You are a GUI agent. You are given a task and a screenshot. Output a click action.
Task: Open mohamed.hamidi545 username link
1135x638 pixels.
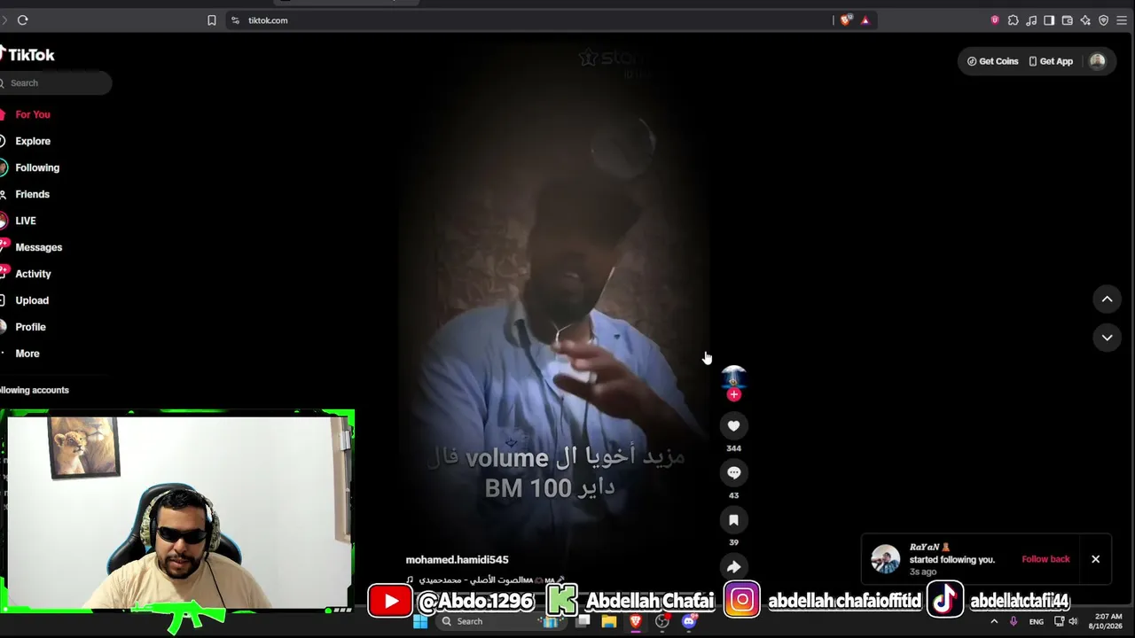457,560
